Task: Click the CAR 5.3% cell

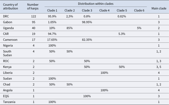Action: point(122,34)
